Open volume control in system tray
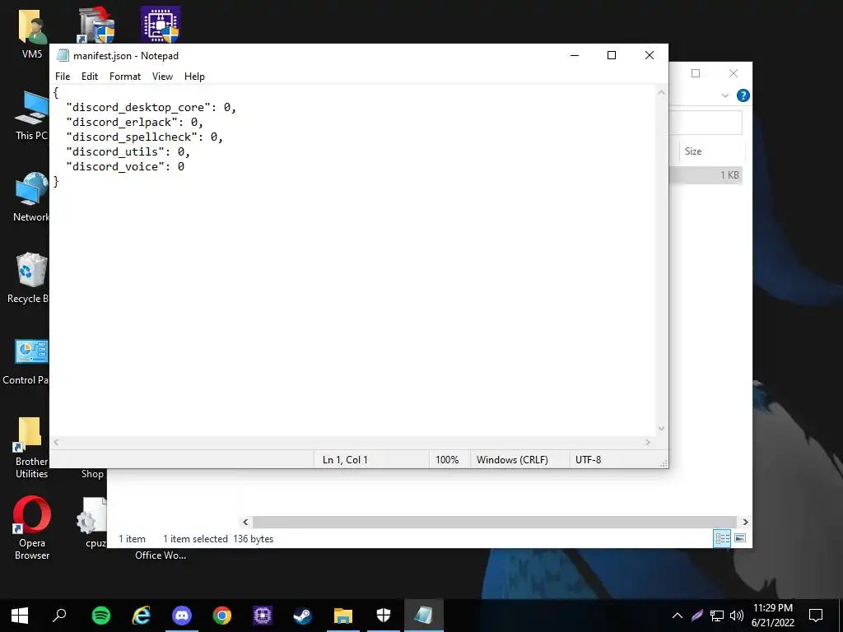The width and height of the screenshot is (843, 632). pyautogui.click(x=737, y=616)
